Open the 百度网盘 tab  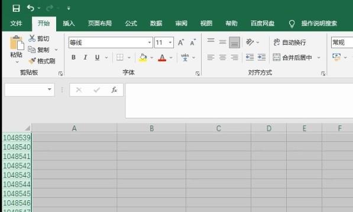coord(263,24)
